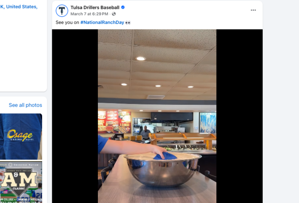Click the metal bowl in the video
This screenshot has height=203, width=299.
tap(162, 169)
